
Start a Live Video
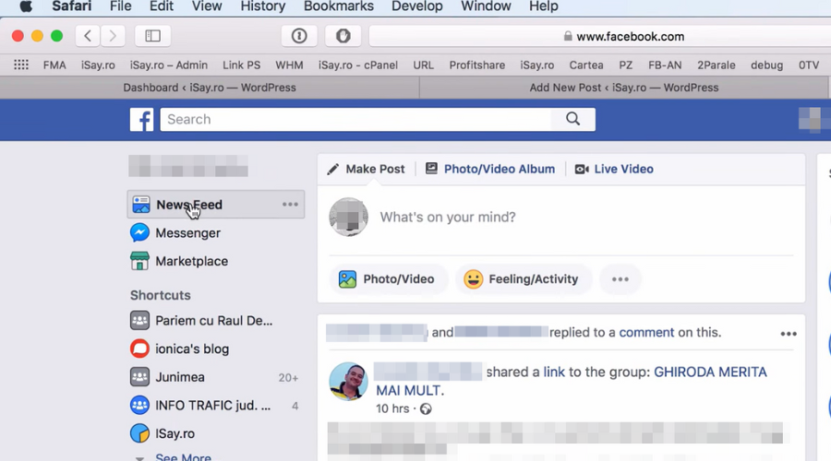[614, 169]
